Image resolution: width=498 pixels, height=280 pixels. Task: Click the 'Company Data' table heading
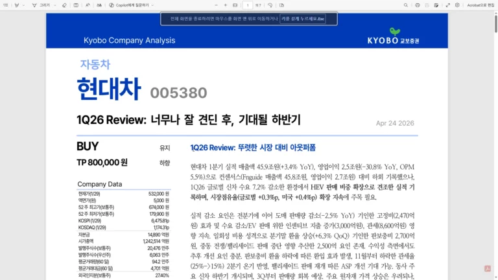(100, 184)
